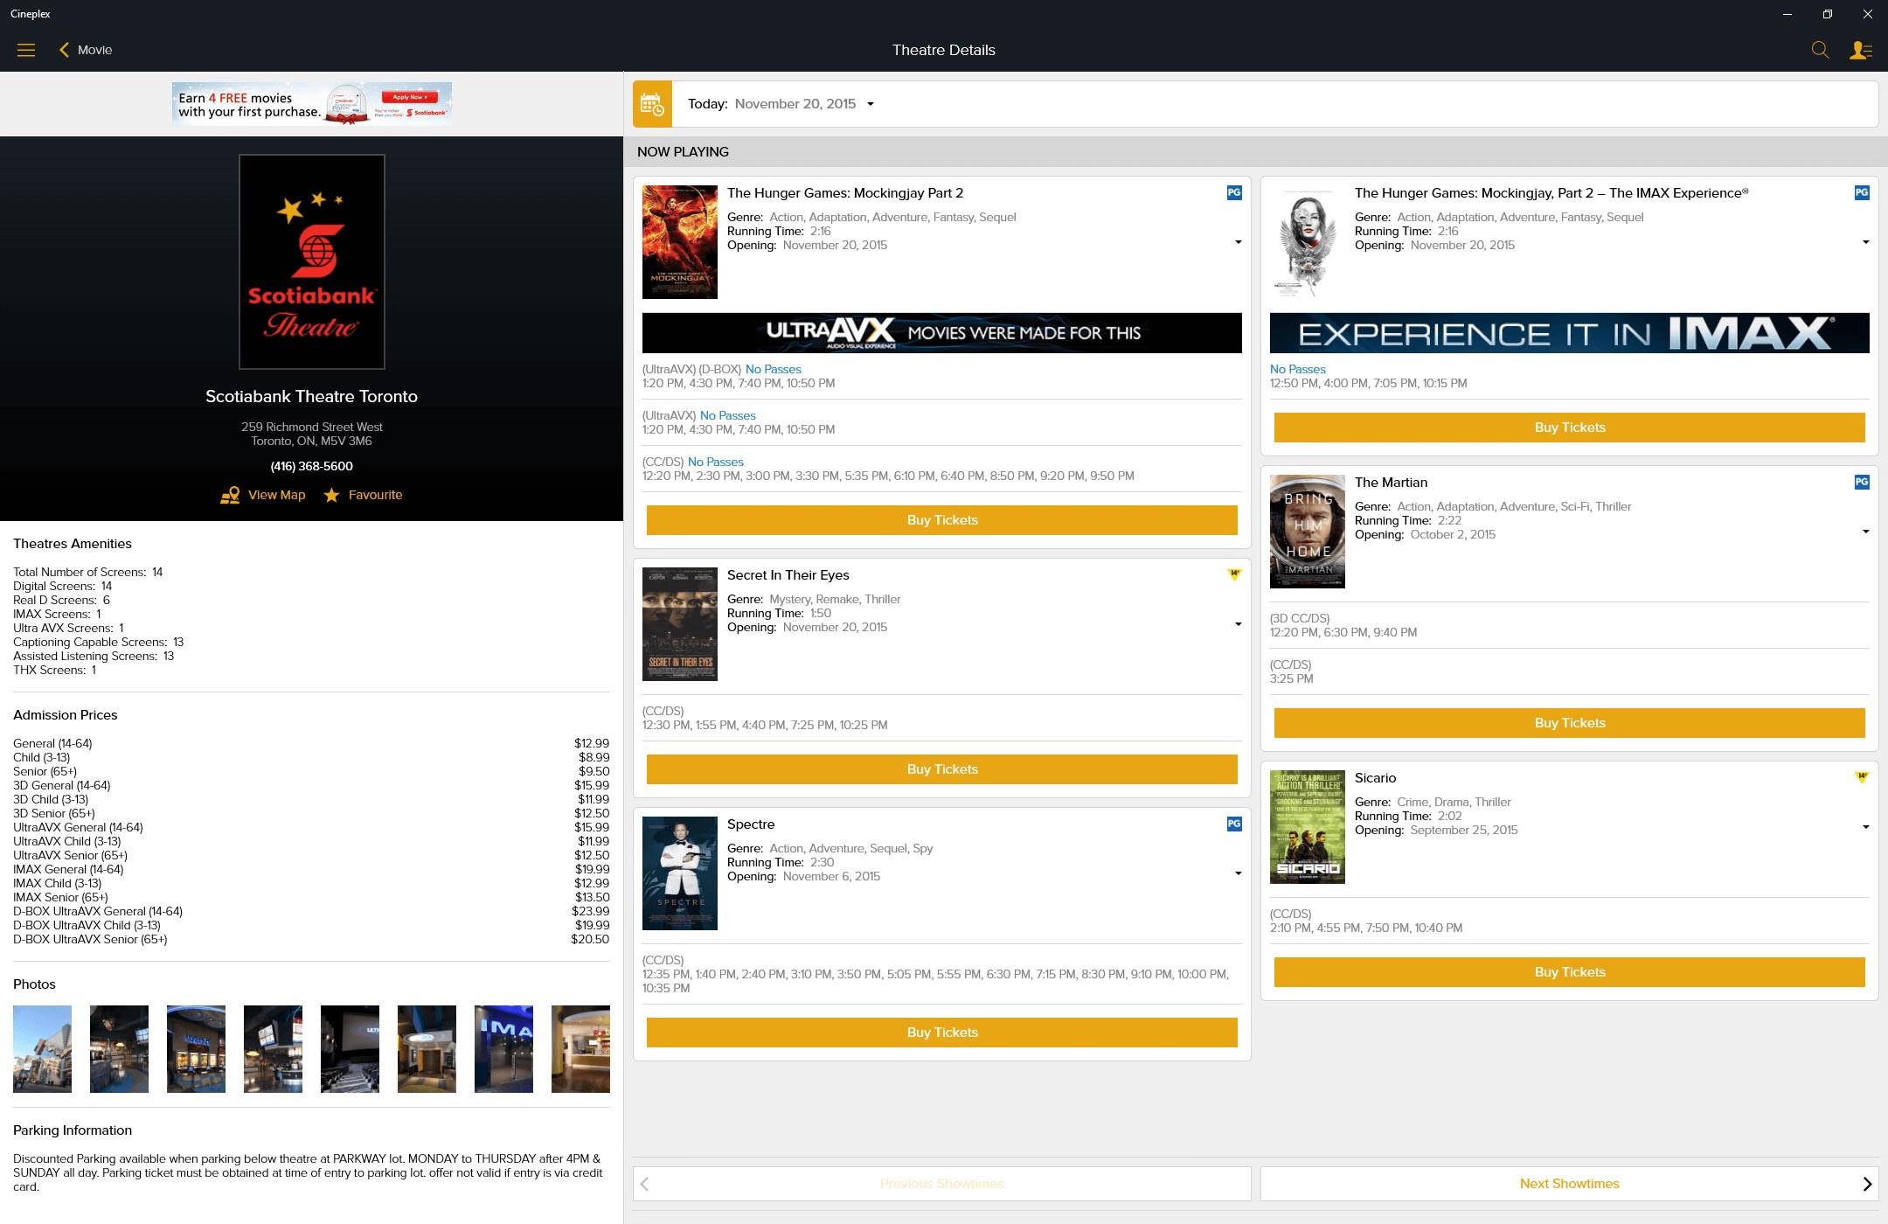Open View Map with the location pin icon
1888x1224 pixels.
pyautogui.click(x=230, y=495)
